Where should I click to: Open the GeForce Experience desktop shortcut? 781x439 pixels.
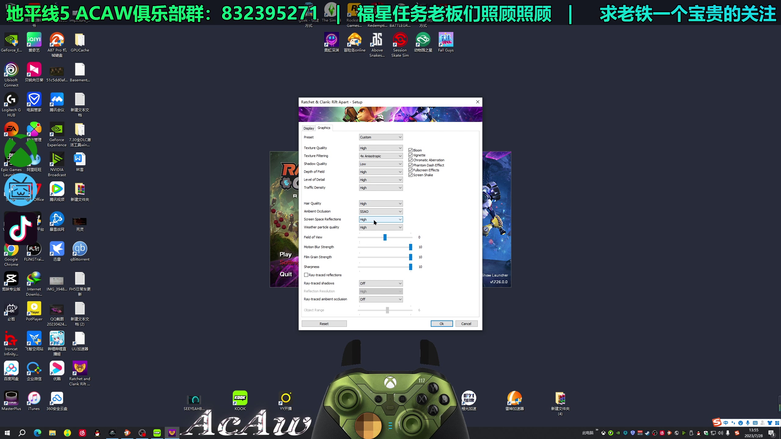pos(57,134)
